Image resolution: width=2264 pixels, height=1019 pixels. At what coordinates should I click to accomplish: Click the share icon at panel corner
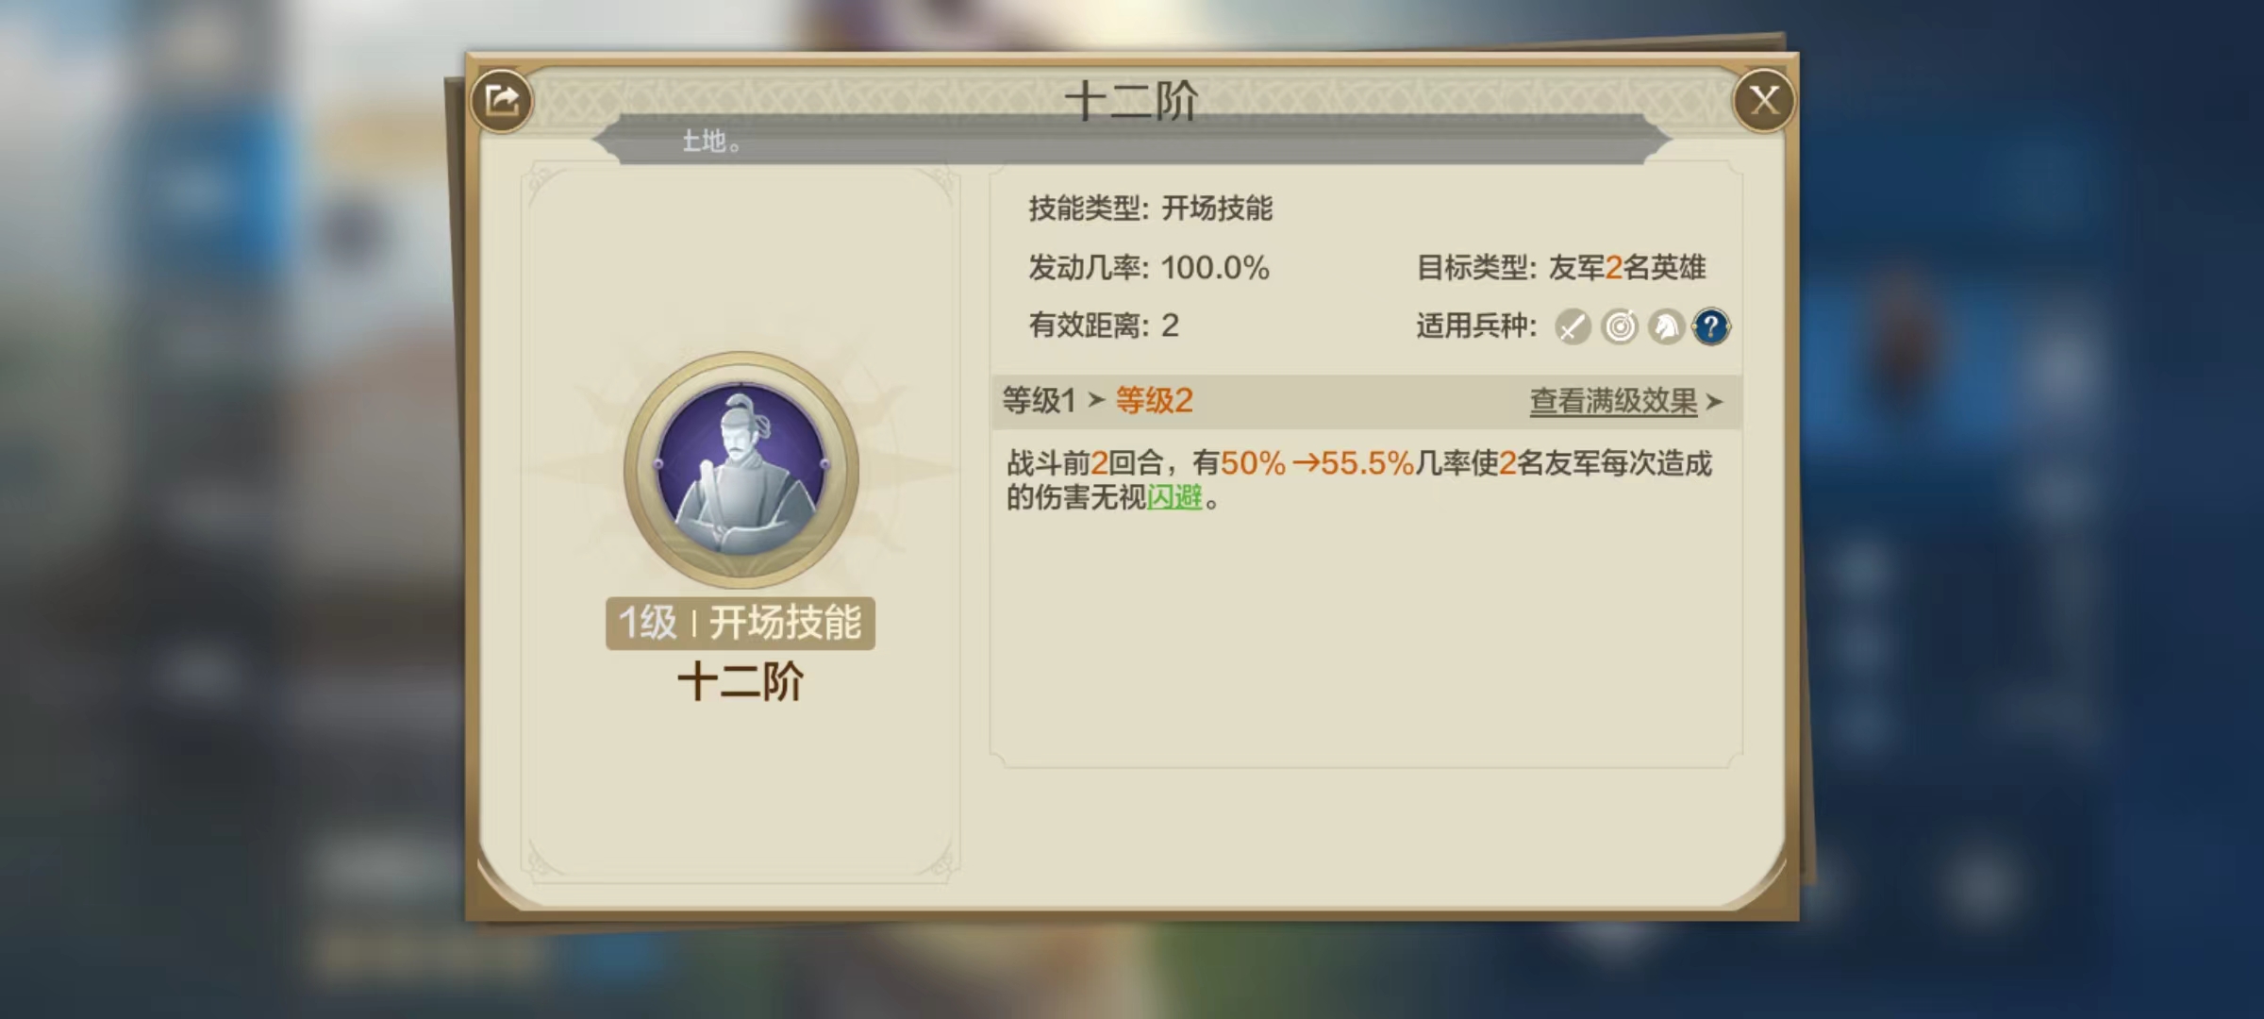502,100
